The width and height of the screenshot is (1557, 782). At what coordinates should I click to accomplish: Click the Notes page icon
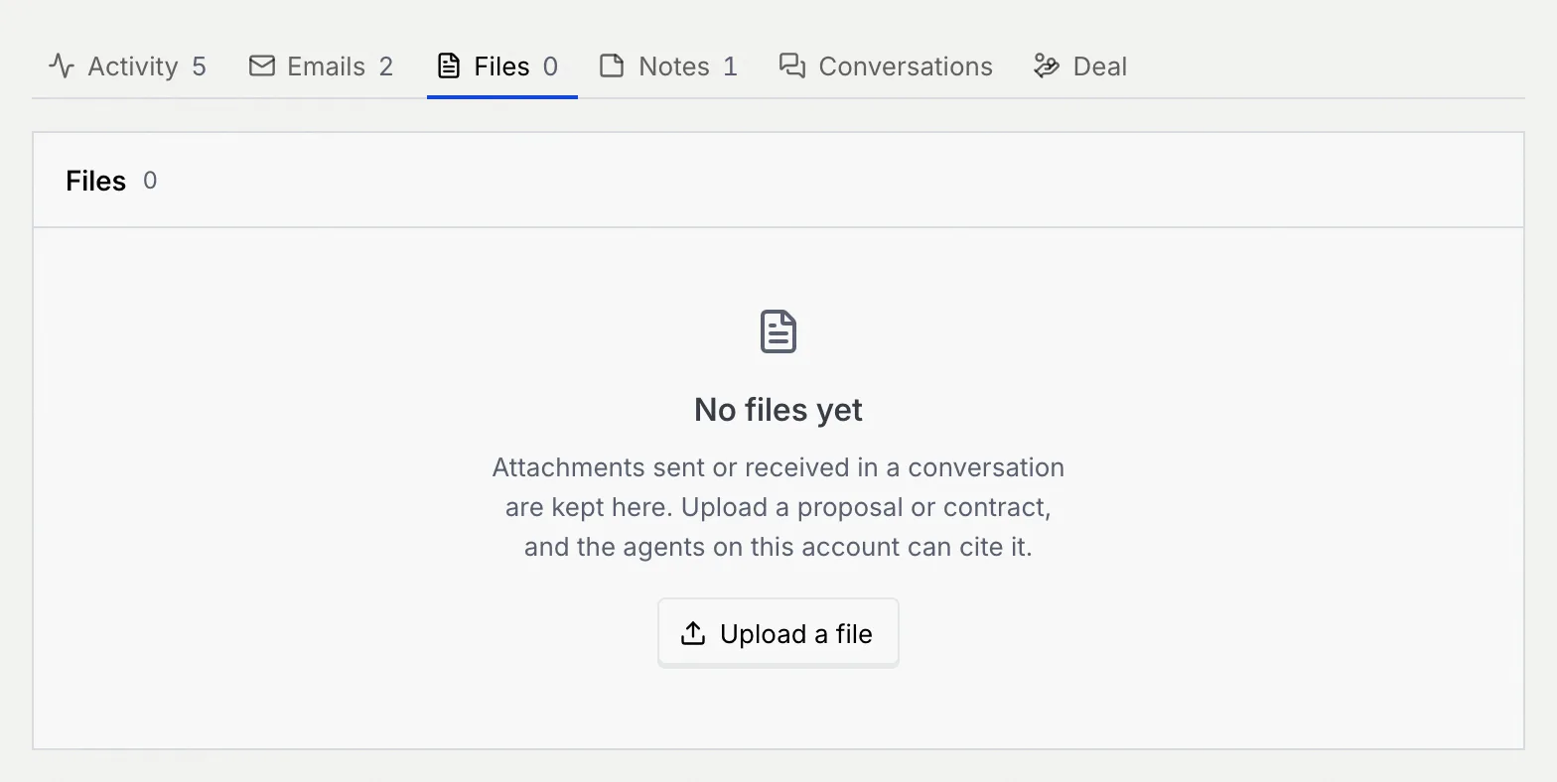pos(612,66)
